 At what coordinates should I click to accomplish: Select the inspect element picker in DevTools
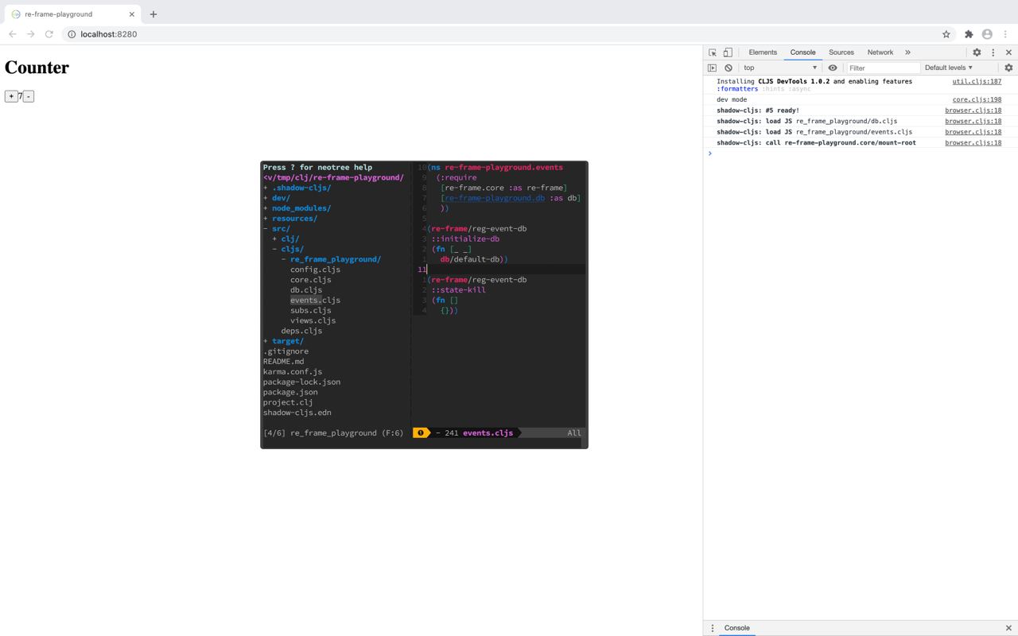click(713, 52)
